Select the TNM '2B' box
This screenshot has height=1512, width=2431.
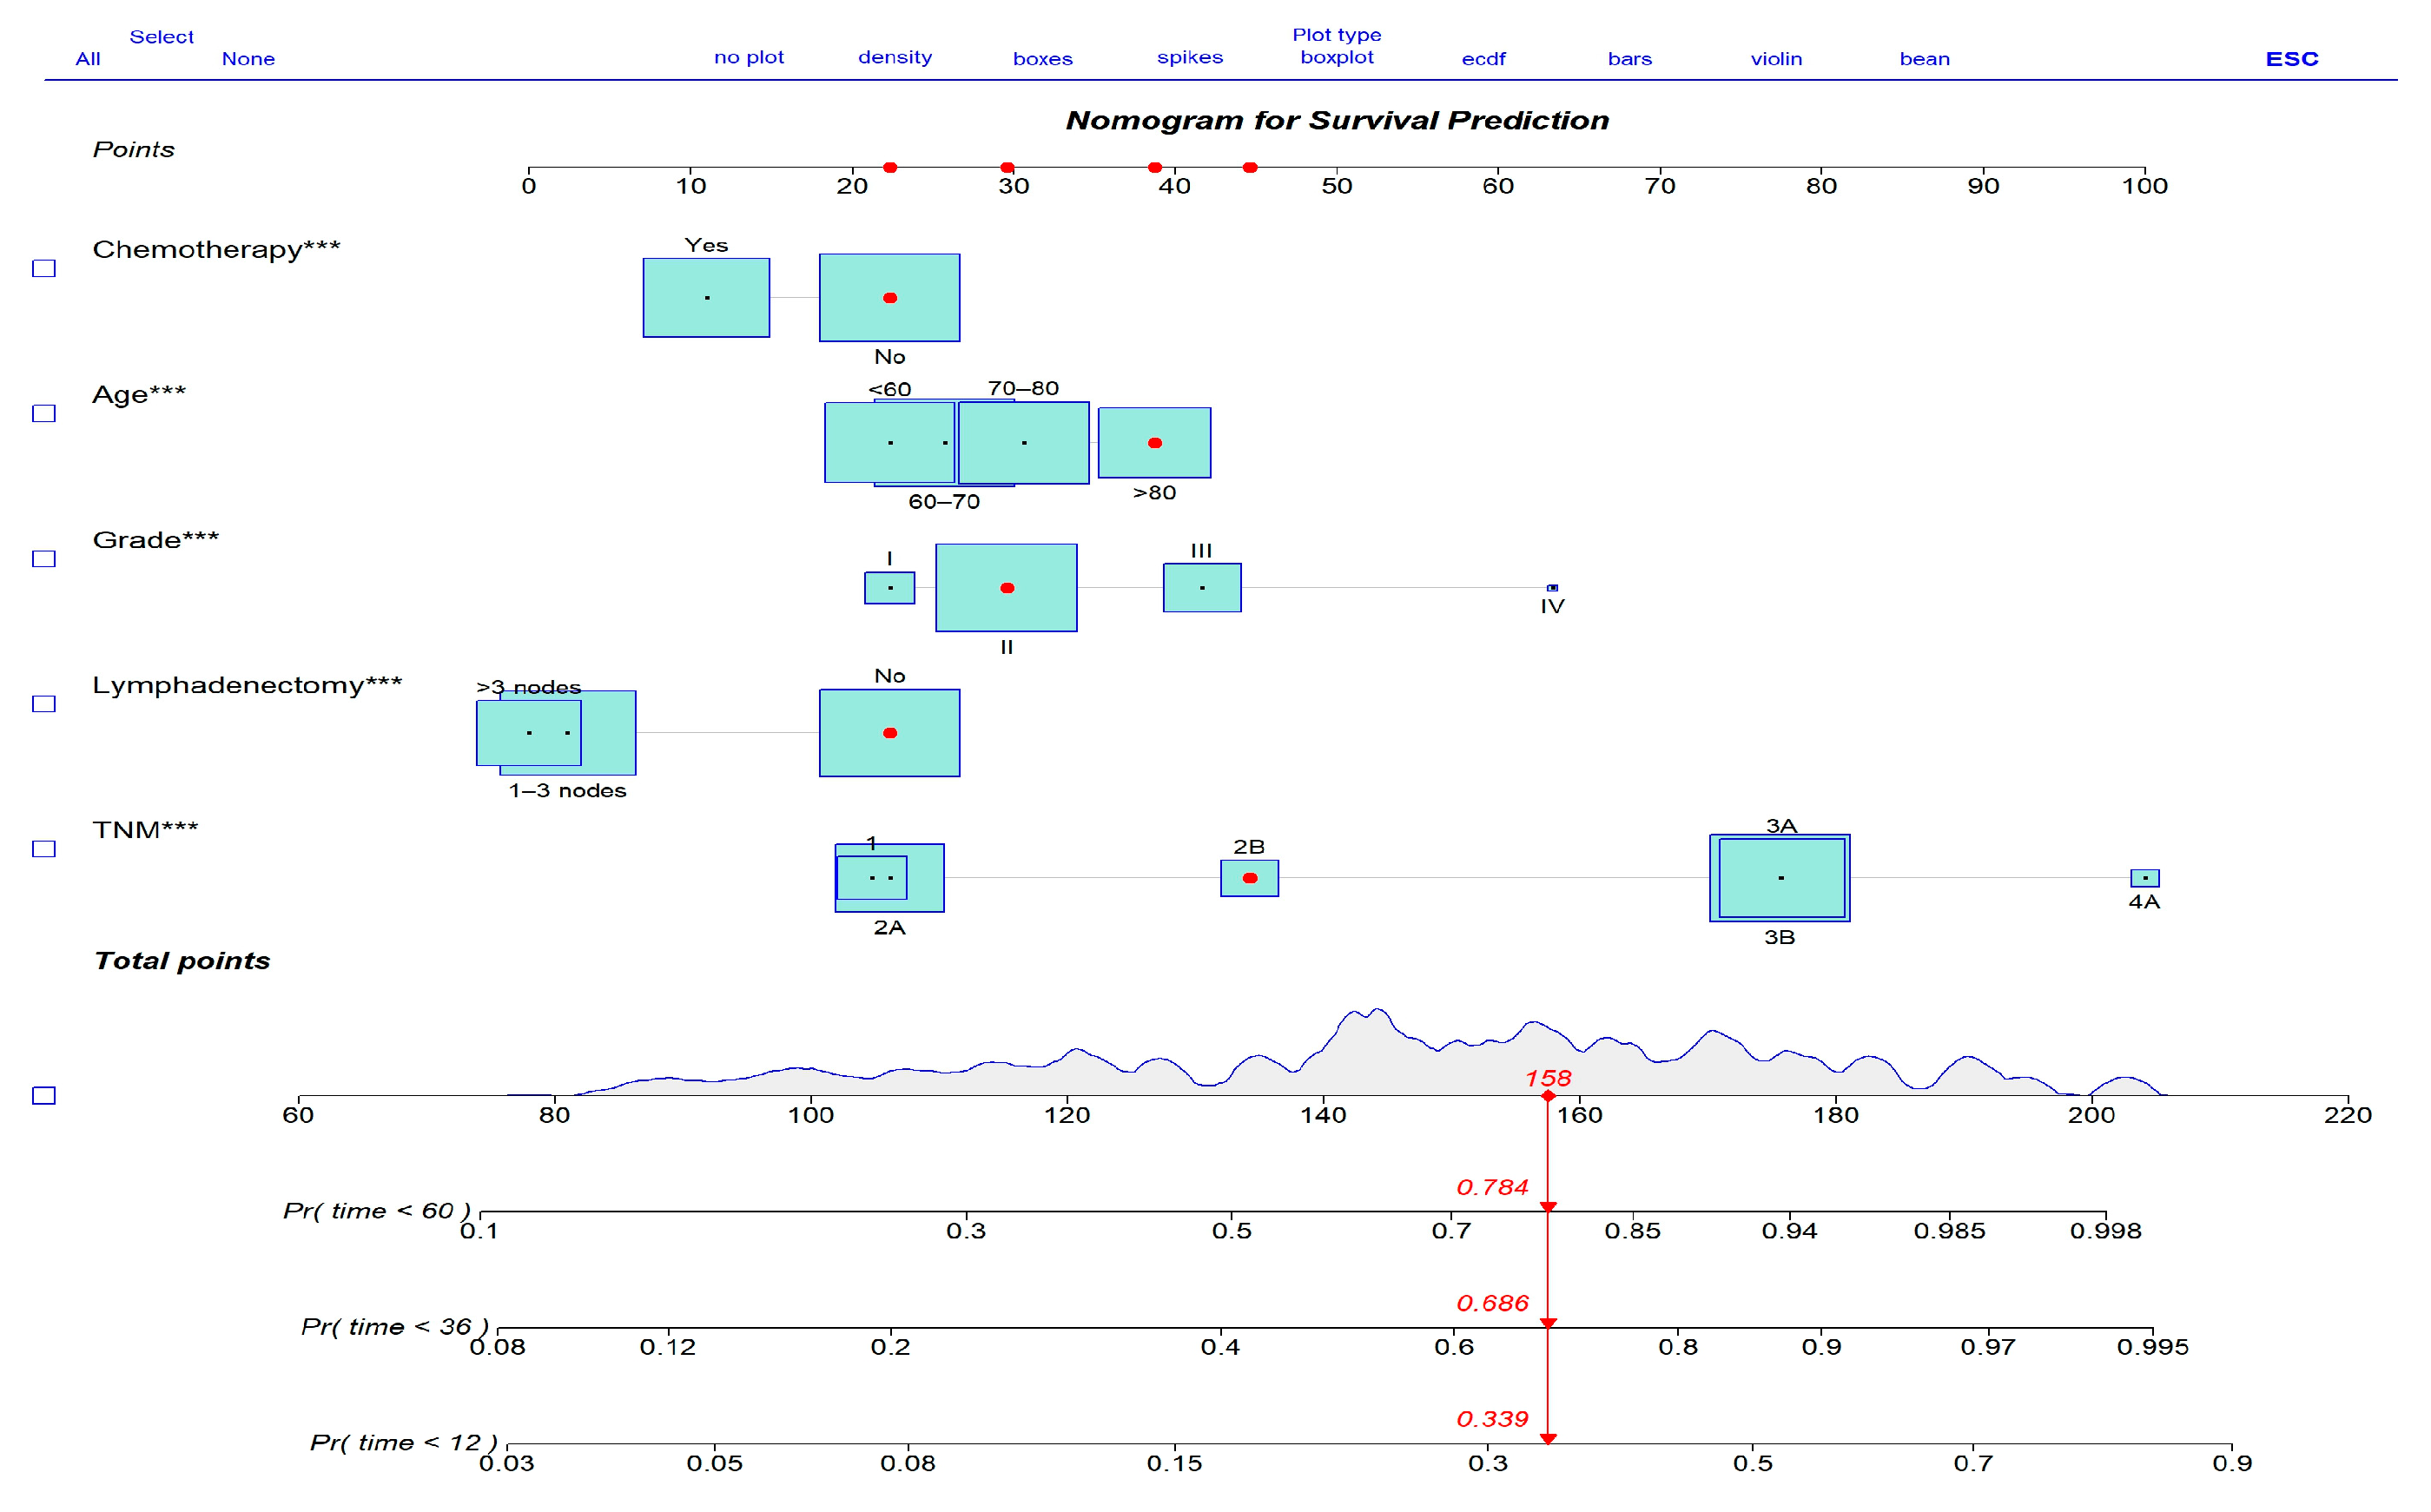point(1249,878)
